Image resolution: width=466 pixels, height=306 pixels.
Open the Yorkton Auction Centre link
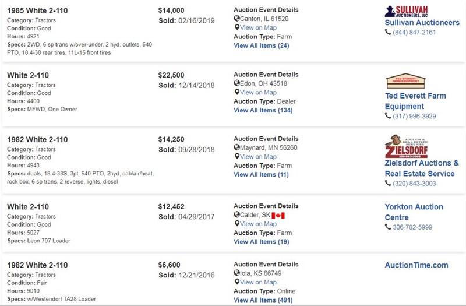coord(414,212)
